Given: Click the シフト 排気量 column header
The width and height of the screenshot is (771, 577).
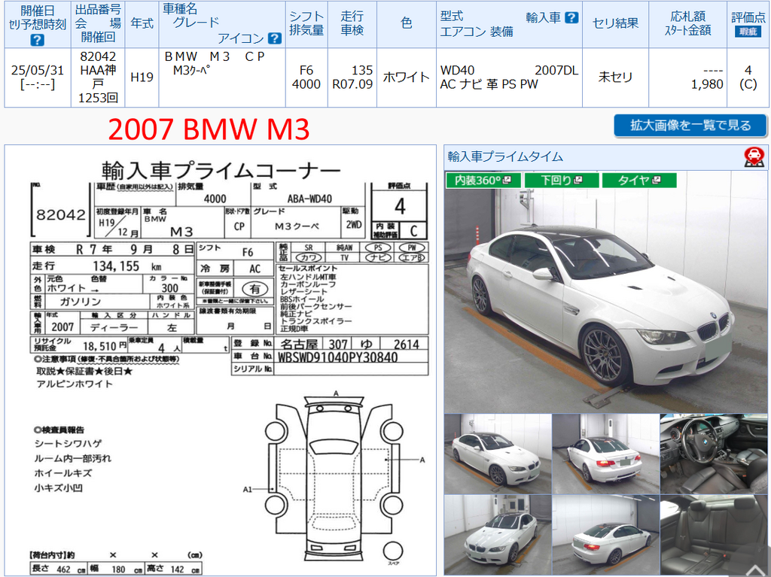Looking at the screenshot, I should coord(306,23).
